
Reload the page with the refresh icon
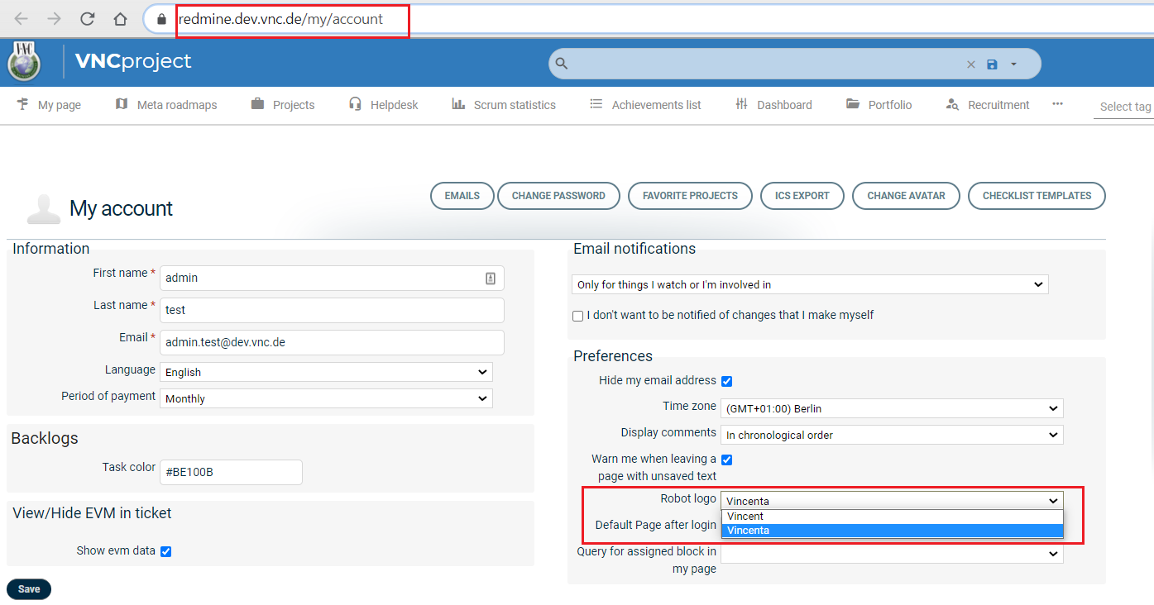click(x=88, y=18)
